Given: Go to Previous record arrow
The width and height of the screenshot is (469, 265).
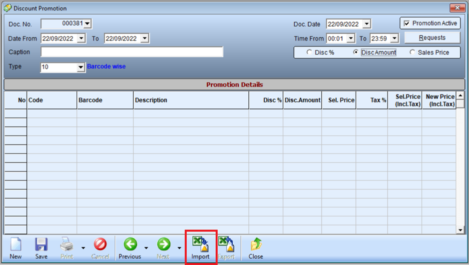Looking at the screenshot, I should (130, 244).
